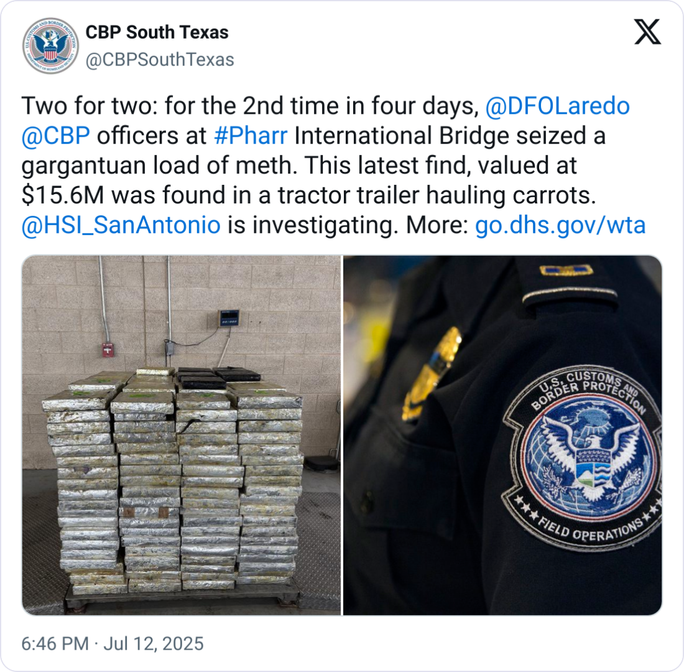Open the CBP South Texas profile avatar
The height and width of the screenshot is (672, 684).
pos(50,46)
